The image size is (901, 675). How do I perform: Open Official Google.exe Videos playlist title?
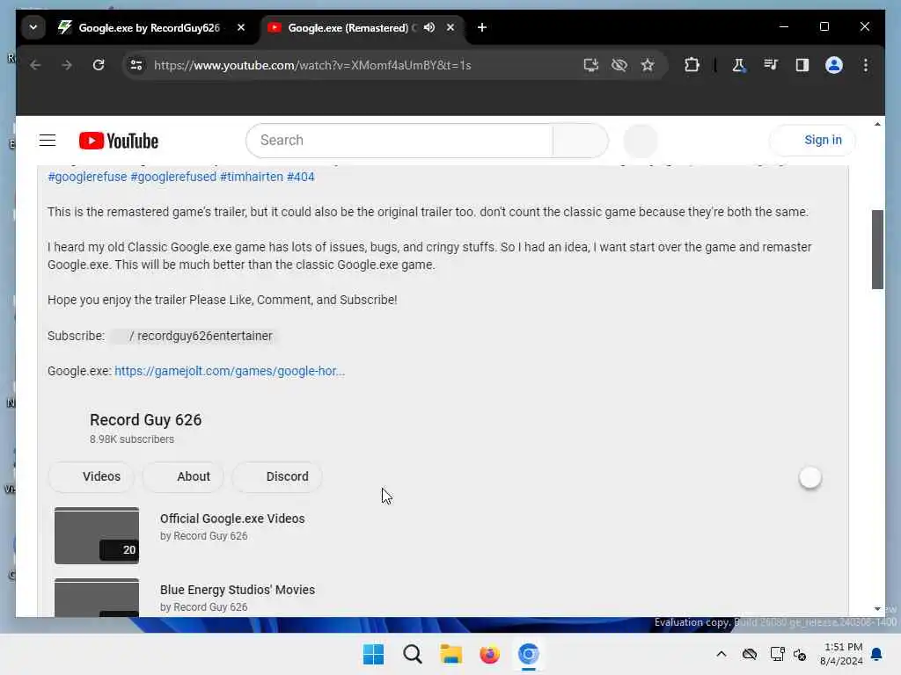pos(232,519)
